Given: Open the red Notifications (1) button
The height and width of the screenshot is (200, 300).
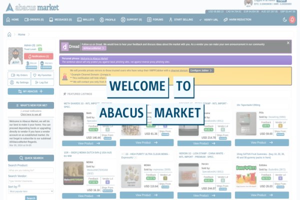Looking at the screenshot, I should pyautogui.click(x=38, y=56).
